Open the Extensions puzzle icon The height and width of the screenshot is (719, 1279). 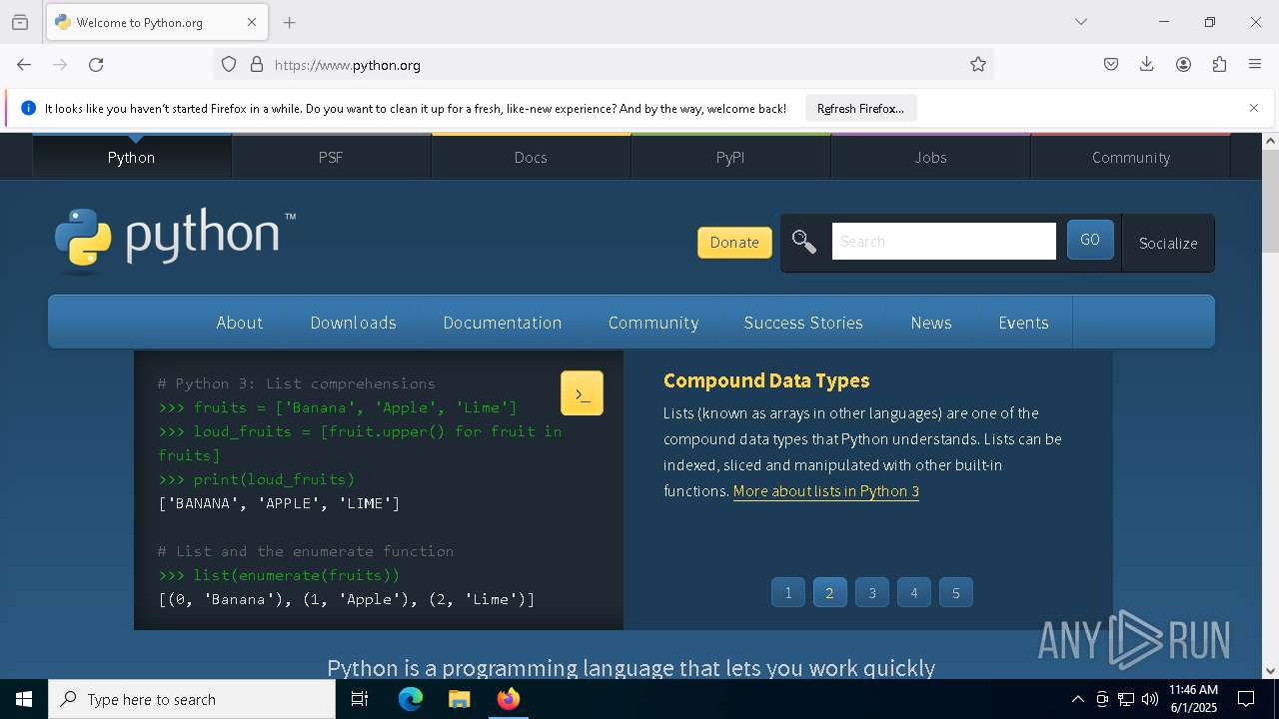click(1219, 65)
